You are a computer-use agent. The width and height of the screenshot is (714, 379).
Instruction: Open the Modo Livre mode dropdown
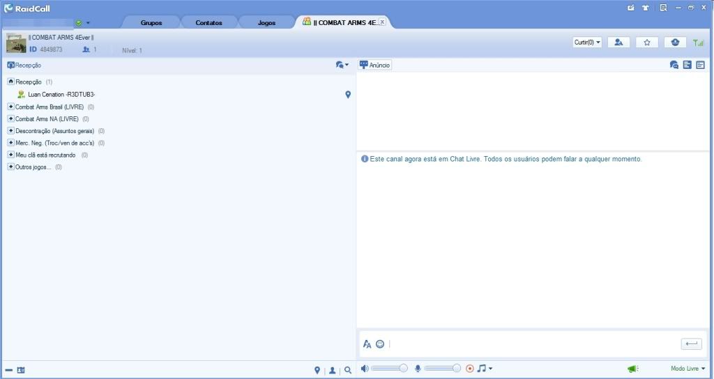tap(688, 369)
